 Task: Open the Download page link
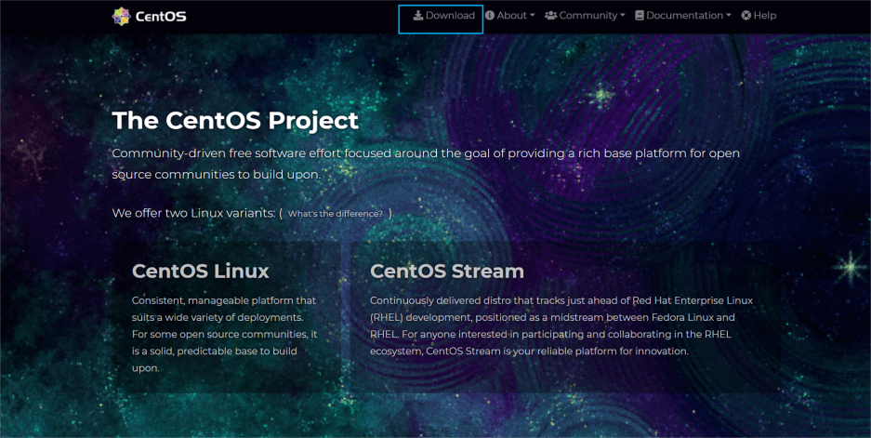click(444, 16)
